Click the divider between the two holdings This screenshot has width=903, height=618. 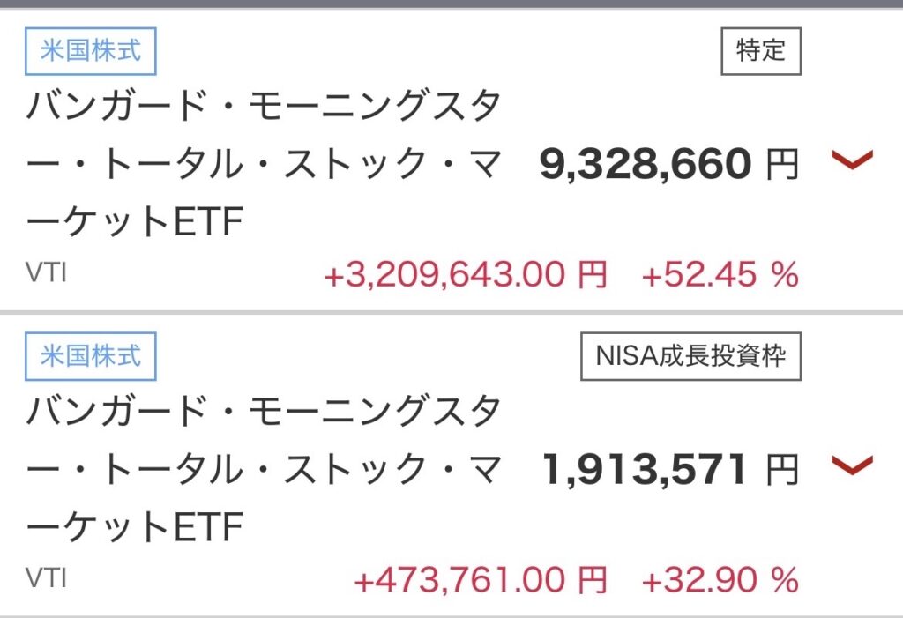click(x=451, y=313)
